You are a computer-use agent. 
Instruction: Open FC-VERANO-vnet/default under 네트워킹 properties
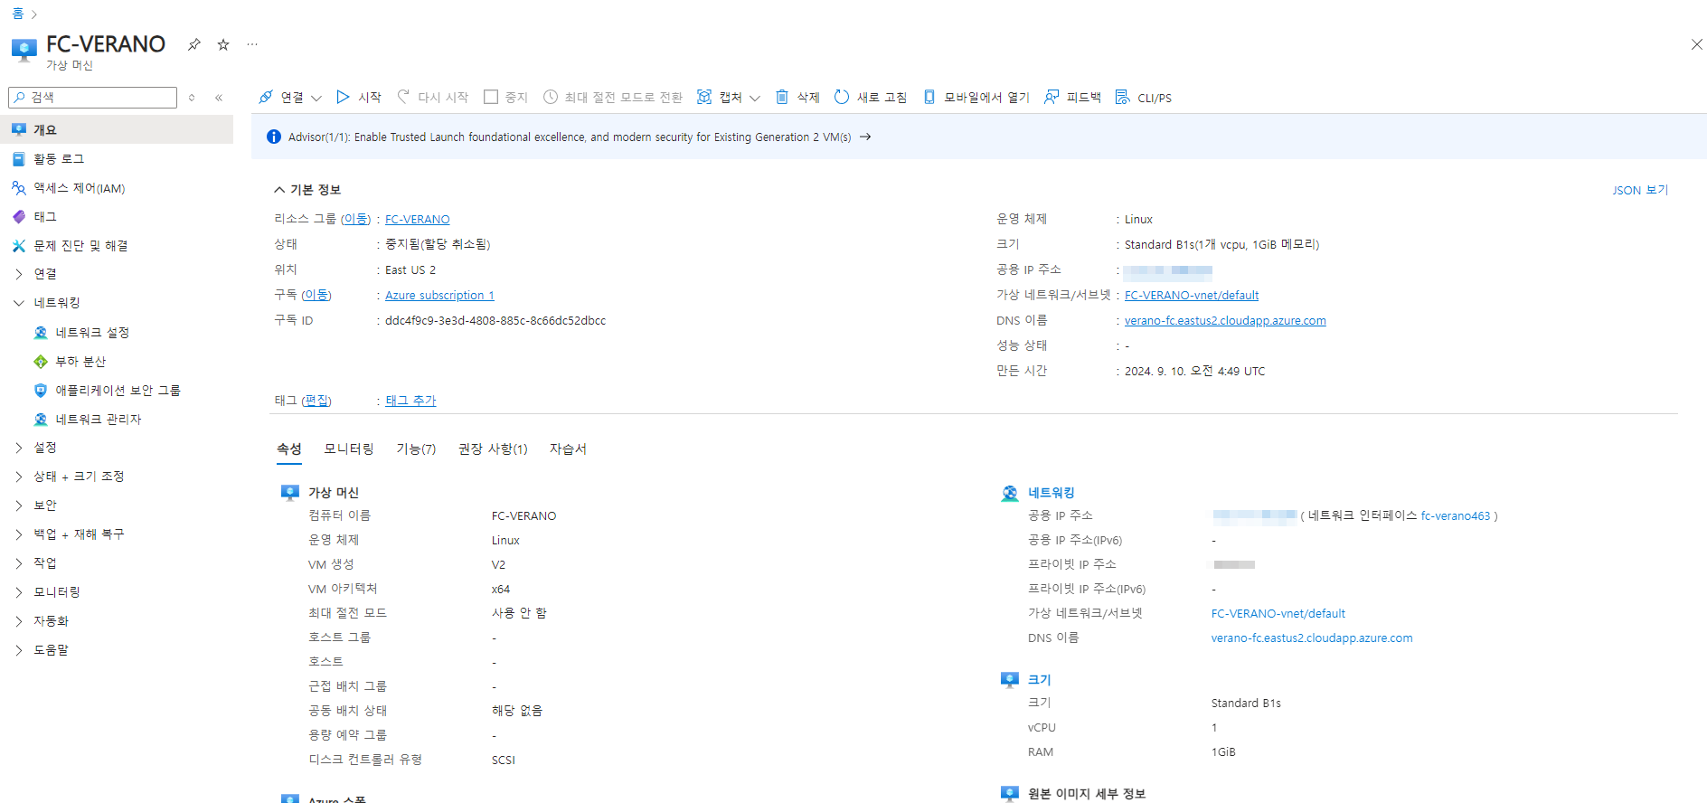(1278, 614)
